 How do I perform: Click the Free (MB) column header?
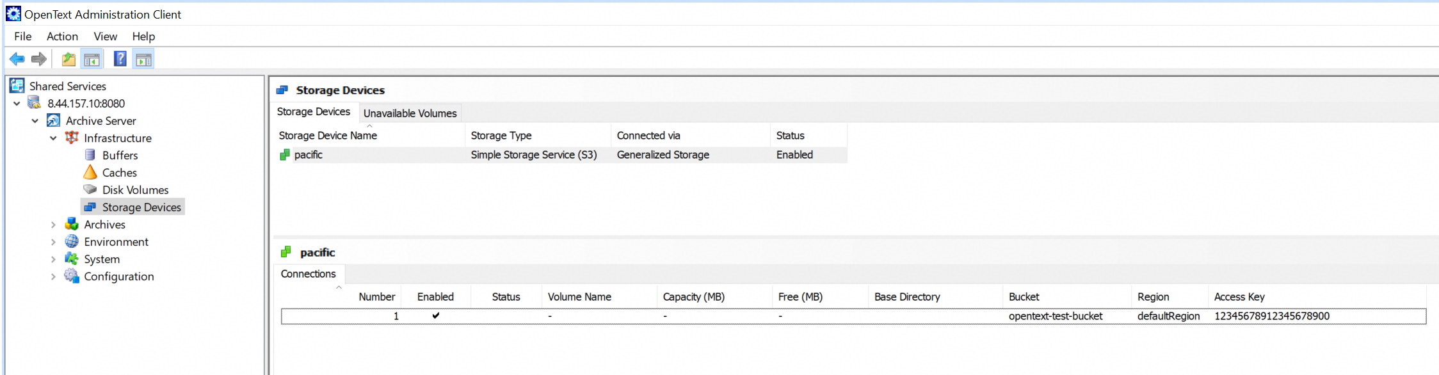pyautogui.click(x=820, y=296)
